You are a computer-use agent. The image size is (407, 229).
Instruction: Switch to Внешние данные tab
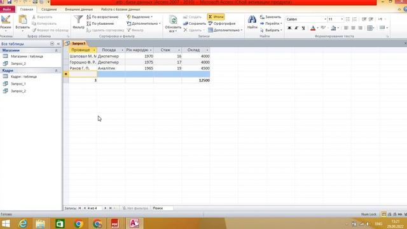[x=79, y=10]
